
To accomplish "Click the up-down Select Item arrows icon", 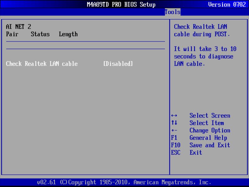I will click(x=174, y=123).
